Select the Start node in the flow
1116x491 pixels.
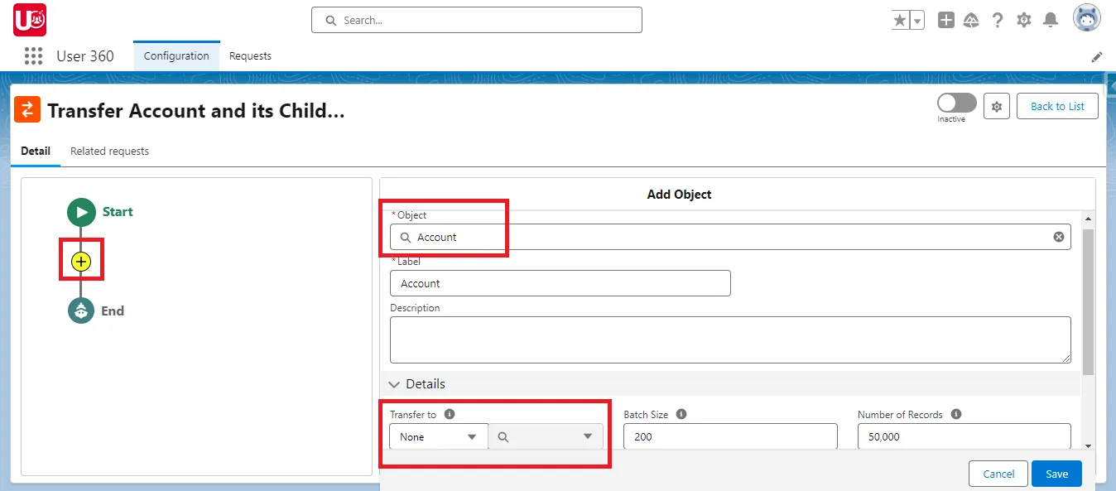tap(80, 211)
